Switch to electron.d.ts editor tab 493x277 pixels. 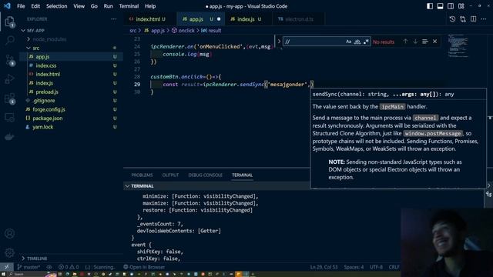[300, 19]
